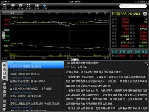The width and height of the screenshot is (149, 112).
Task: Open news item 欧洲、英国央行维持原利率
Action: (x=36, y=95)
